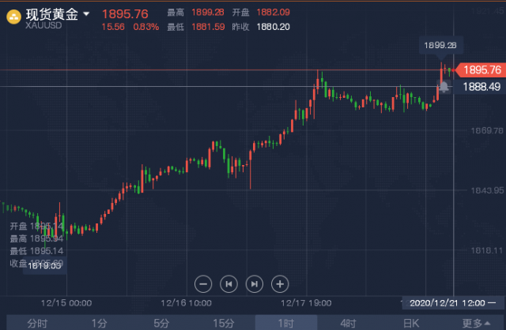Open the 日K daily chart tab

point(411,323)
